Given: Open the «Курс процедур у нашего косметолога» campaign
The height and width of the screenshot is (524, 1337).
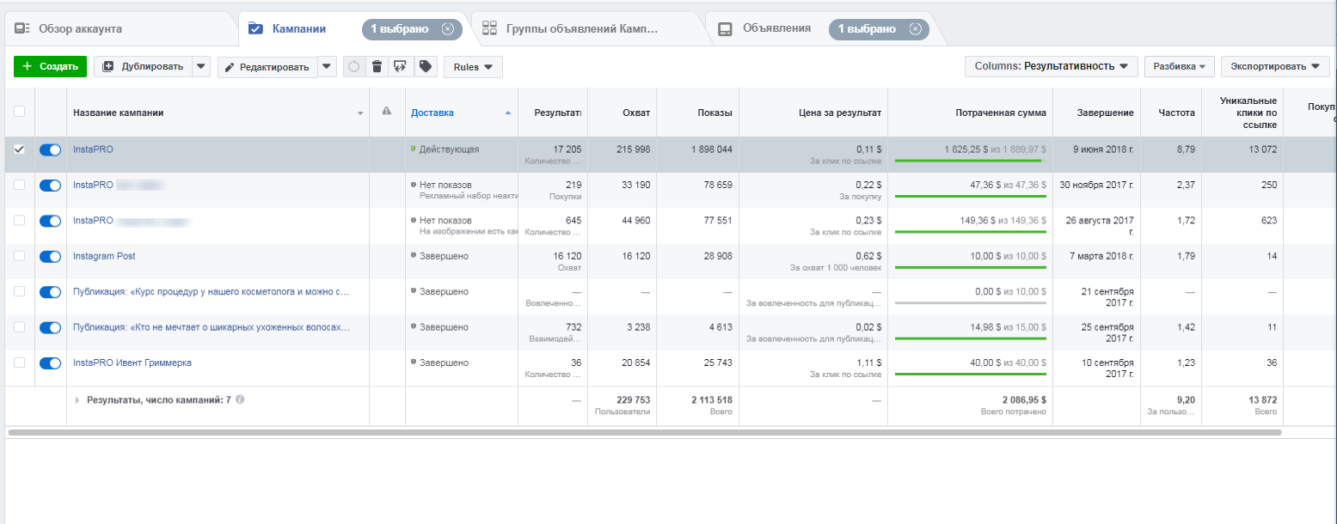Looking at the screenshot, I should (x=212, y=291).
